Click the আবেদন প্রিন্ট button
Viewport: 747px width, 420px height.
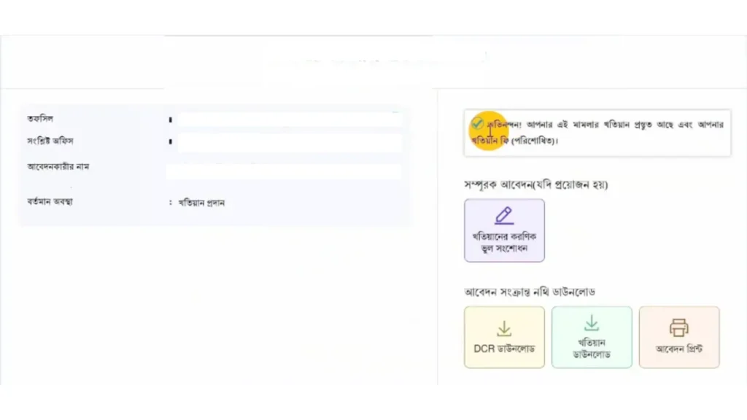[678, 337]
